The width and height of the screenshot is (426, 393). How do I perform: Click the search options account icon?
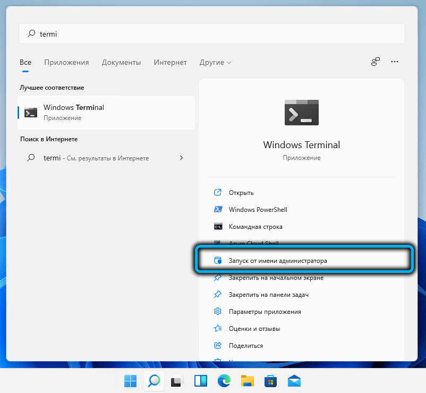(376, 62)
